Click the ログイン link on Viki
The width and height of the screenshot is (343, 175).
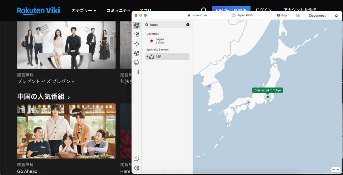264,10
